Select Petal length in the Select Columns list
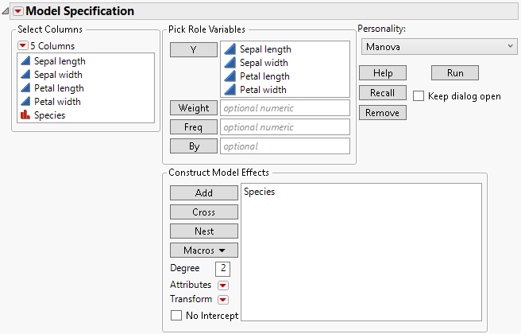The image size is (521, 334). point(59,88)
